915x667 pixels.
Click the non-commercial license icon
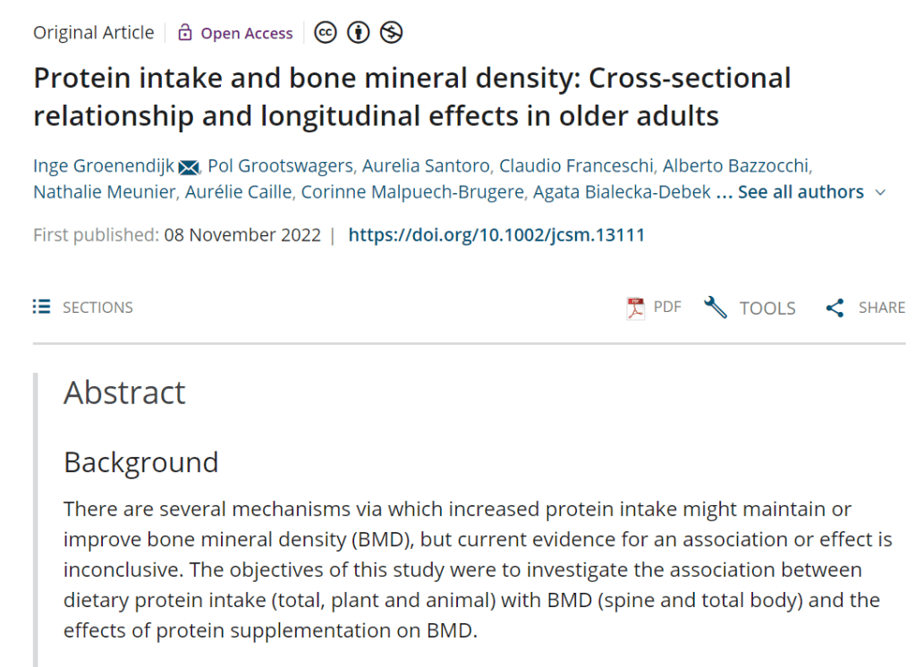pos(391,33)
